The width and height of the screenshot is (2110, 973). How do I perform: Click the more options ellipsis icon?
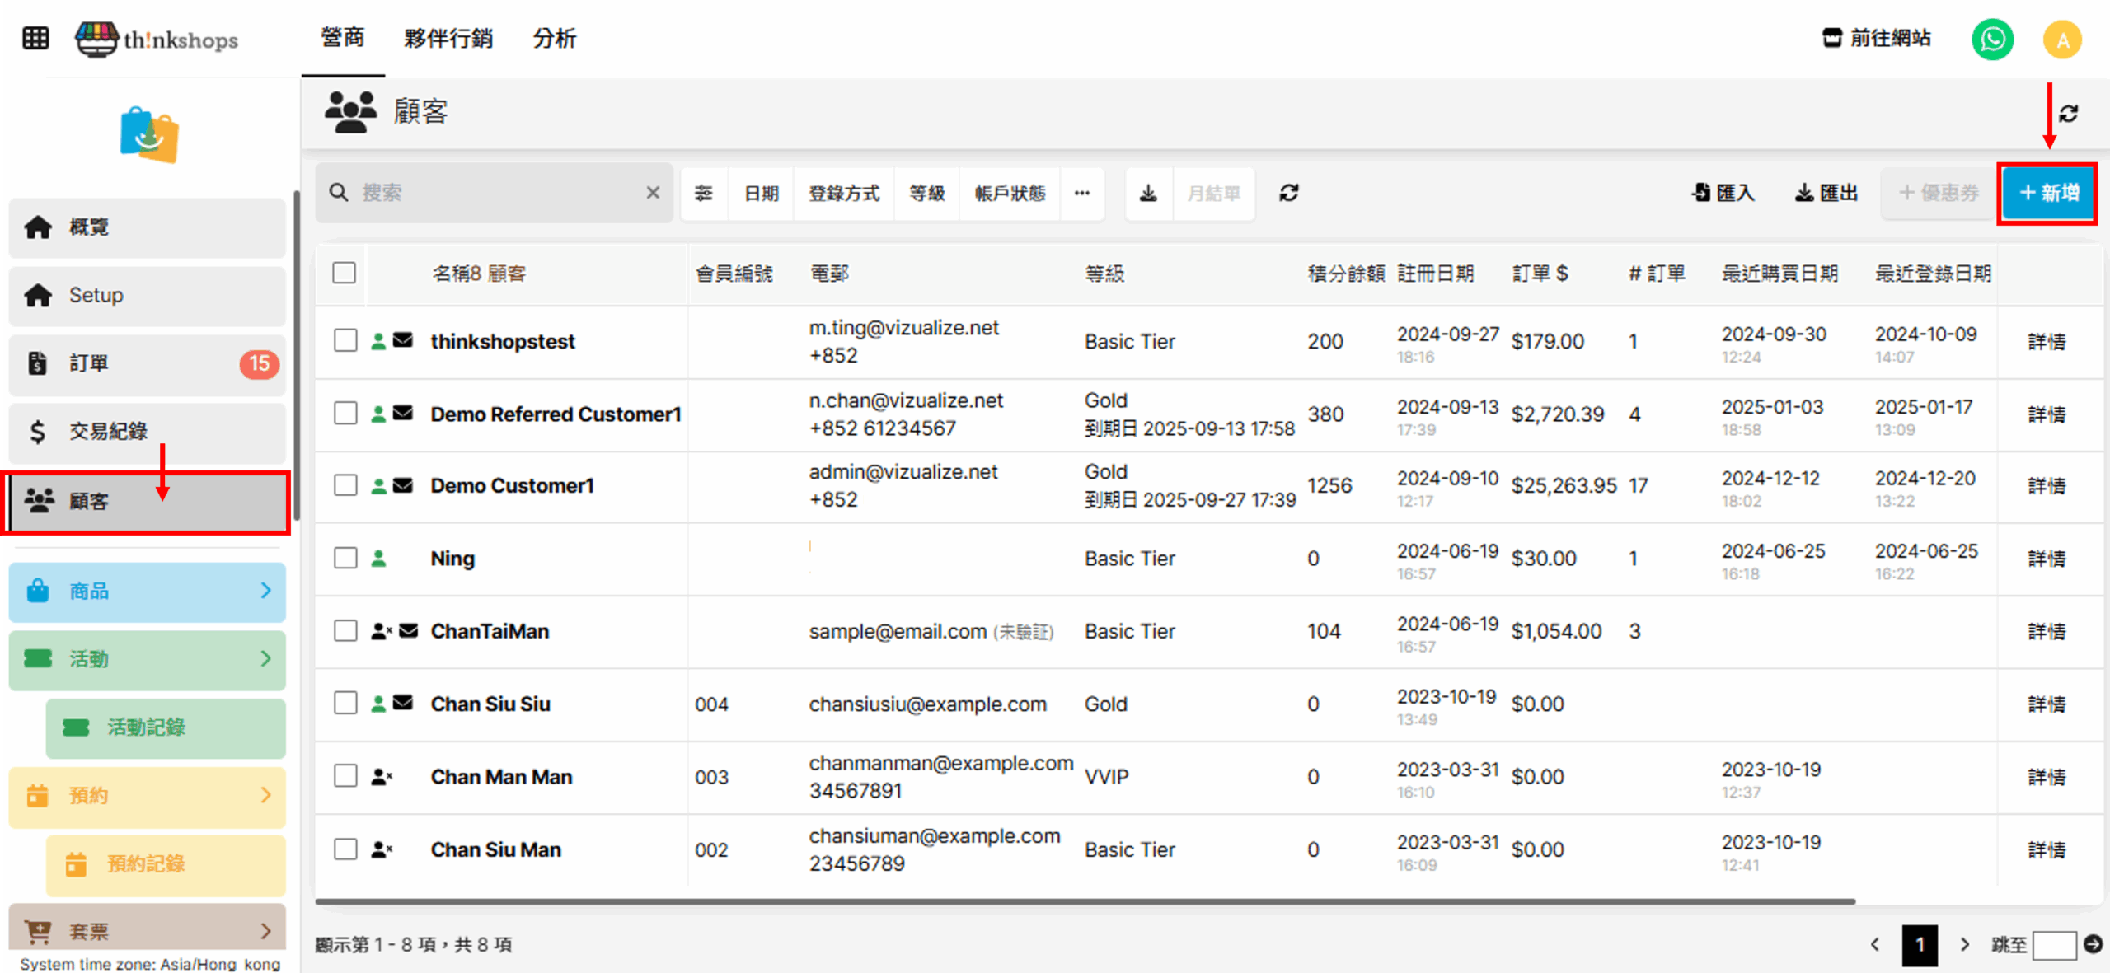click(x=1081, y=193)
